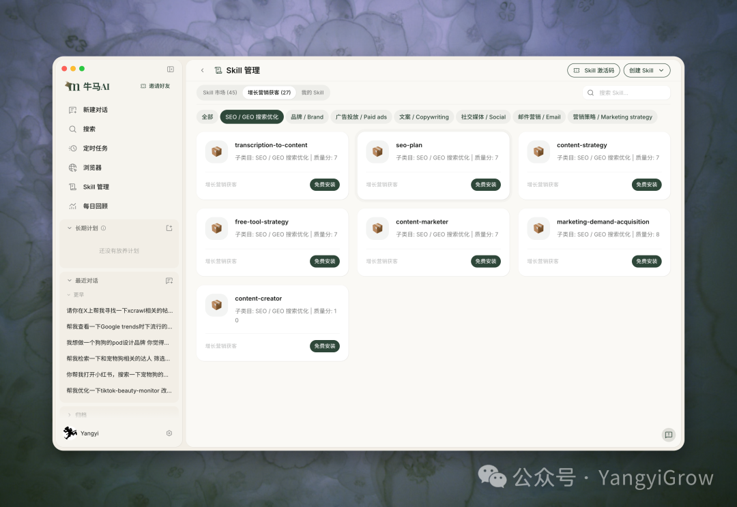The image size is (737, 507).
Task: Expand the 归档 archive section
Action: [69, 415]
